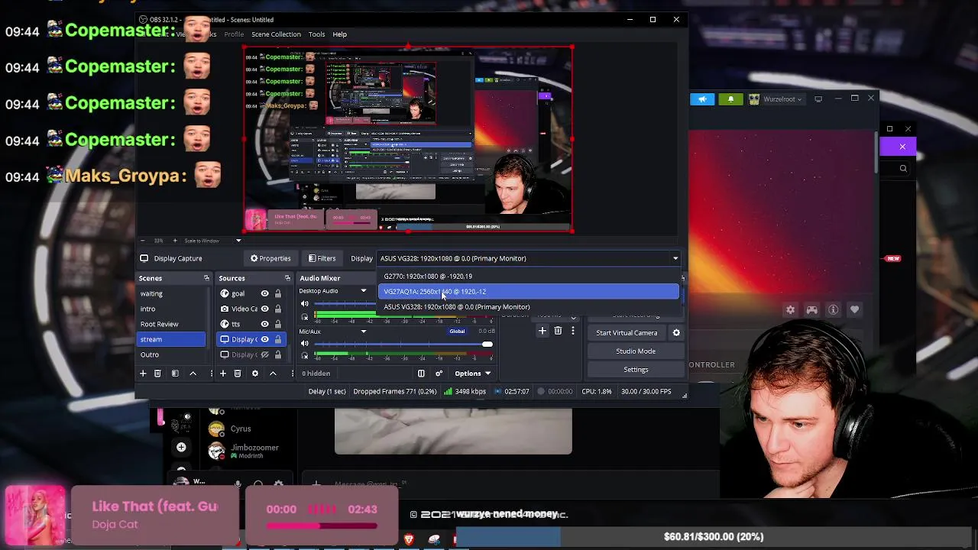Pick ASUS VG328 Primary Monitor option in list
The height and width of the screenshot is (550, 978).
pos(528,307)
